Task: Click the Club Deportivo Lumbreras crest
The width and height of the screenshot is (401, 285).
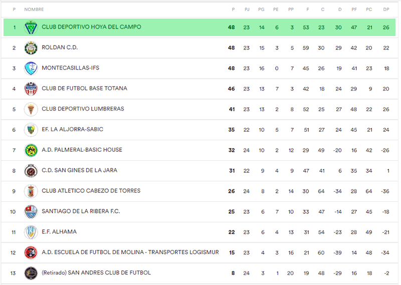Action: 31,109
